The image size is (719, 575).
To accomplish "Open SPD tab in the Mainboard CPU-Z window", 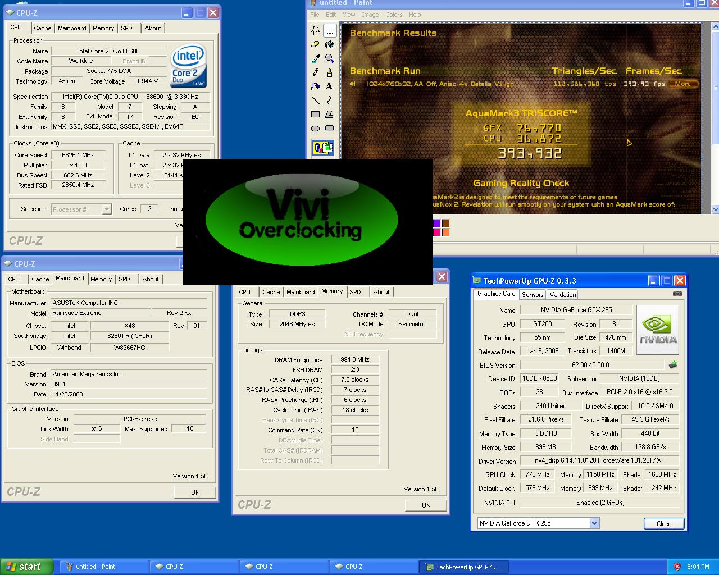I will click(125, 279).
